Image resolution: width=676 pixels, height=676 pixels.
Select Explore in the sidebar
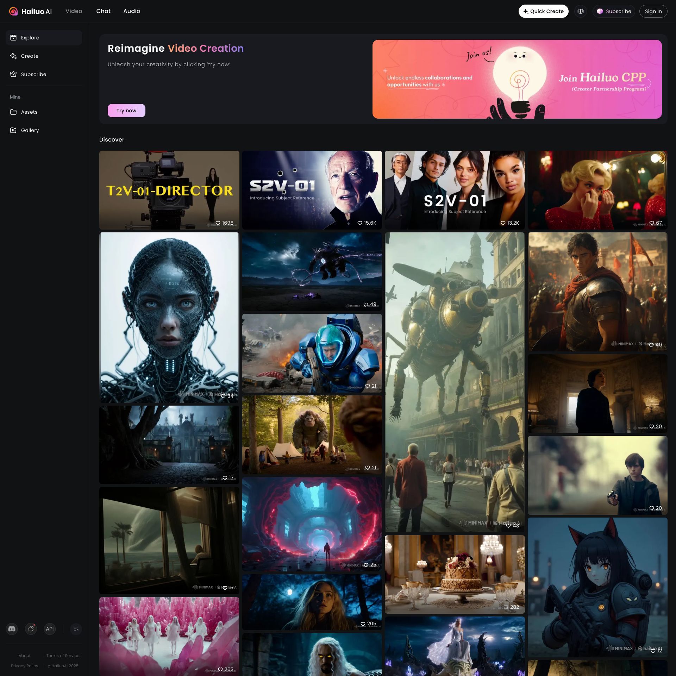coord(44,38)
